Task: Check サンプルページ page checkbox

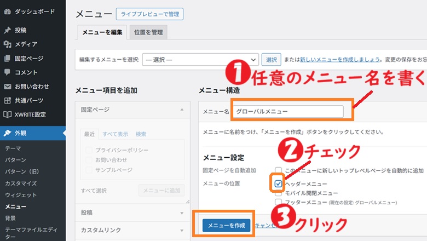Action: [x=89, y=170]
